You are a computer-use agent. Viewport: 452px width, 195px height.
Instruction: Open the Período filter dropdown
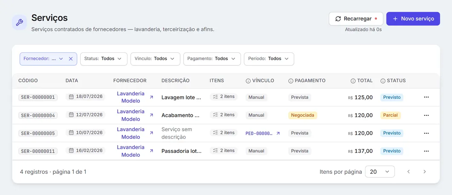(x=269, y=59)
